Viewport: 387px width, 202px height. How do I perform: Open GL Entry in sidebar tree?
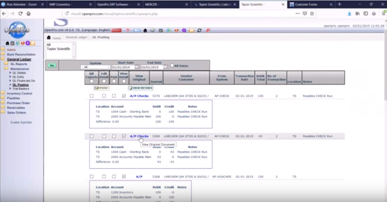click(18, 77)
